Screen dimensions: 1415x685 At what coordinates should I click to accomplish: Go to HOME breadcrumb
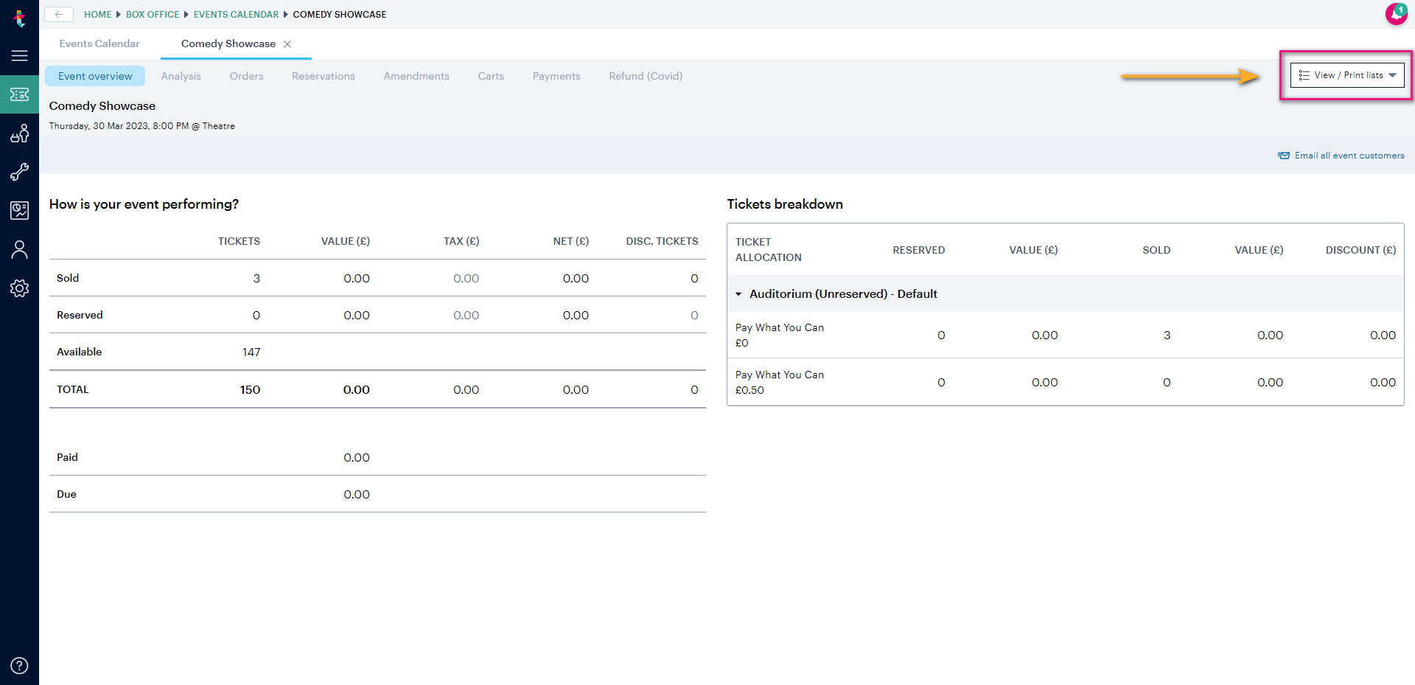point(97,14)
